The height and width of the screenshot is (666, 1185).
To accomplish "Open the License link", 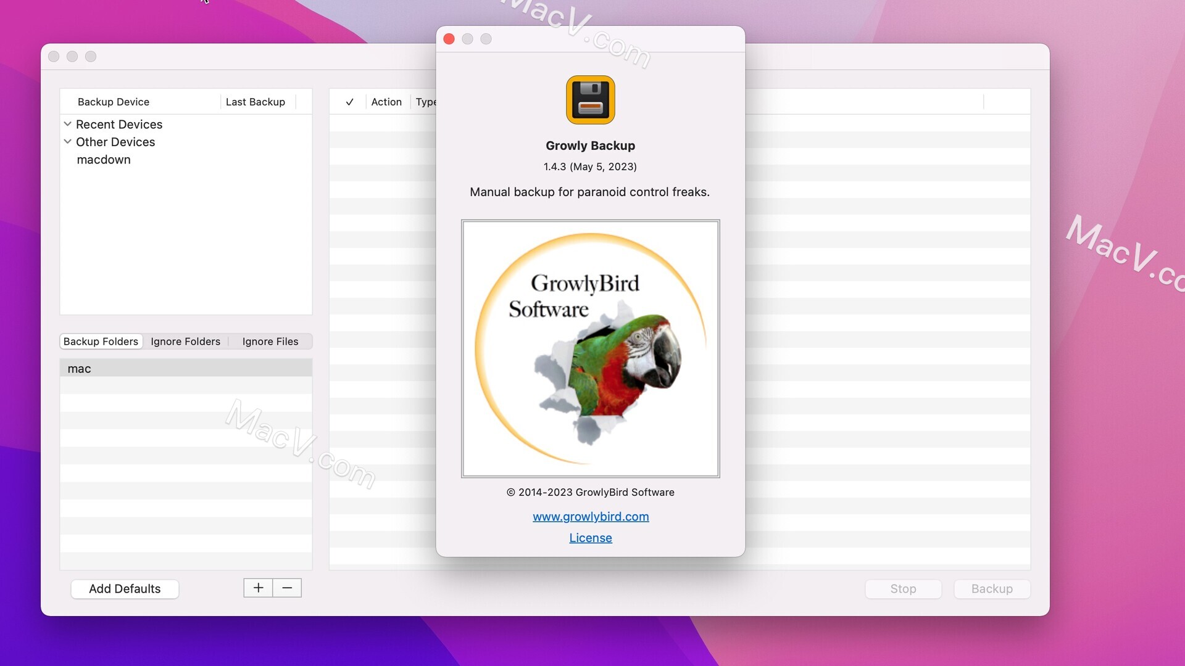I will point(591,538).
